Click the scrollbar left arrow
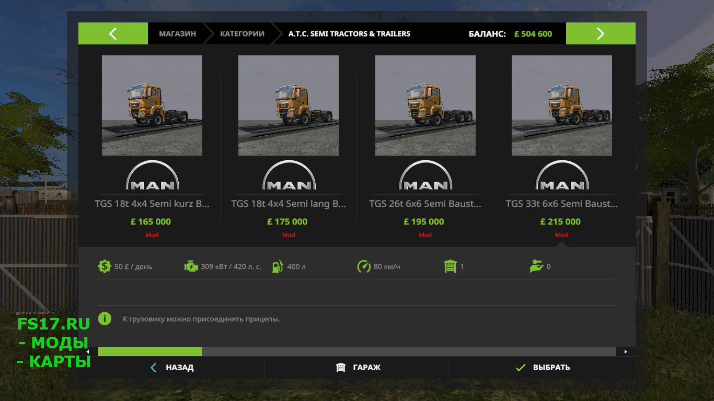 (88, 352)
